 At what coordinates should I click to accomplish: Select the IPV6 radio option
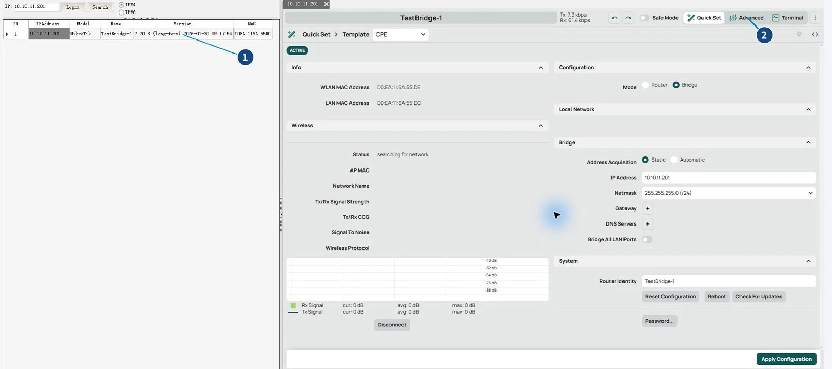121,12
